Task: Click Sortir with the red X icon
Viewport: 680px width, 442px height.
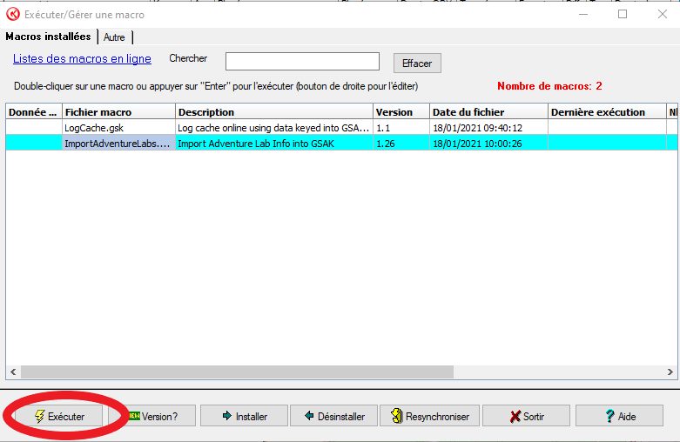Action: pos(526,416)
